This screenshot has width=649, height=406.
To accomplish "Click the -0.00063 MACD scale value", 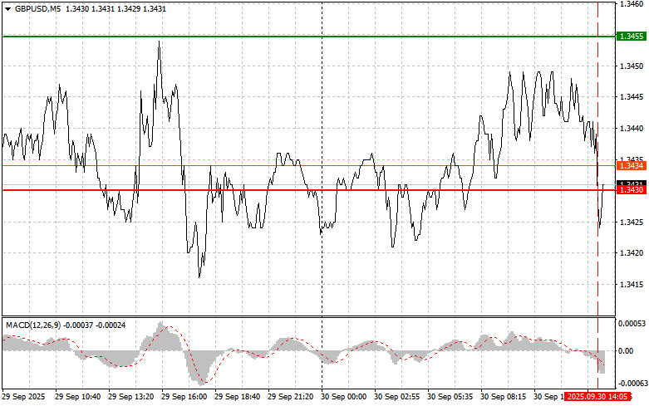I will (x=632, y=384).
